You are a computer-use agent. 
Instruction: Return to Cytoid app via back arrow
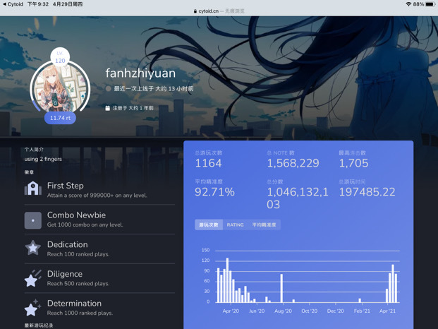tap(13, 4)
